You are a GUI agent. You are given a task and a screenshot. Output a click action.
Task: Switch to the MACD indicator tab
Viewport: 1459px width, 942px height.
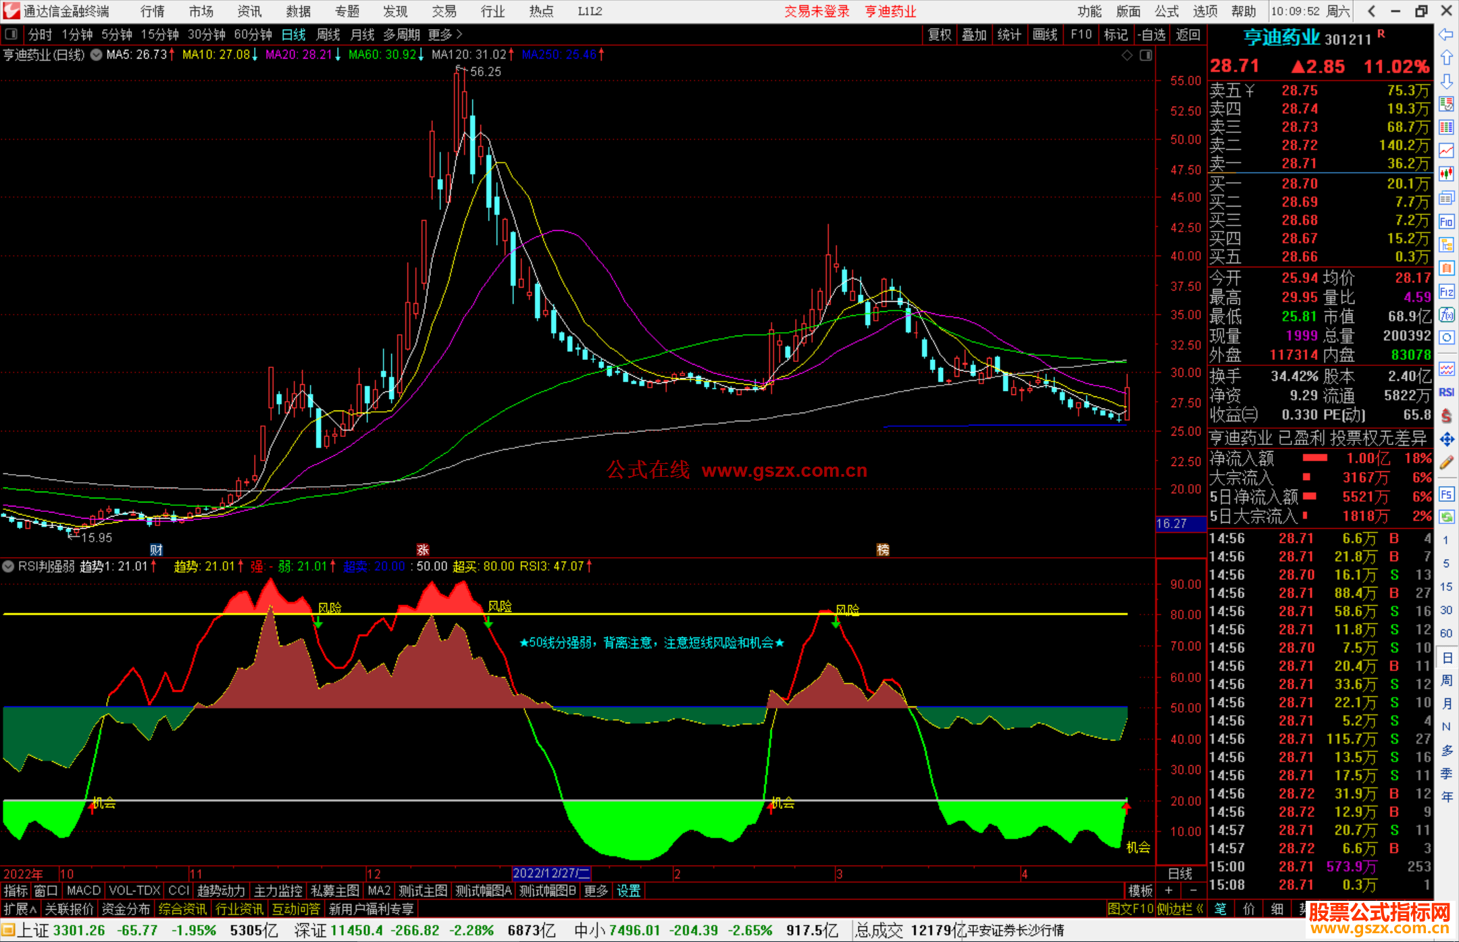click(83, 891)
